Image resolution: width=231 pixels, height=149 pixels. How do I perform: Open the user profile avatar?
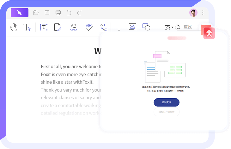click(x=193, y=13)
